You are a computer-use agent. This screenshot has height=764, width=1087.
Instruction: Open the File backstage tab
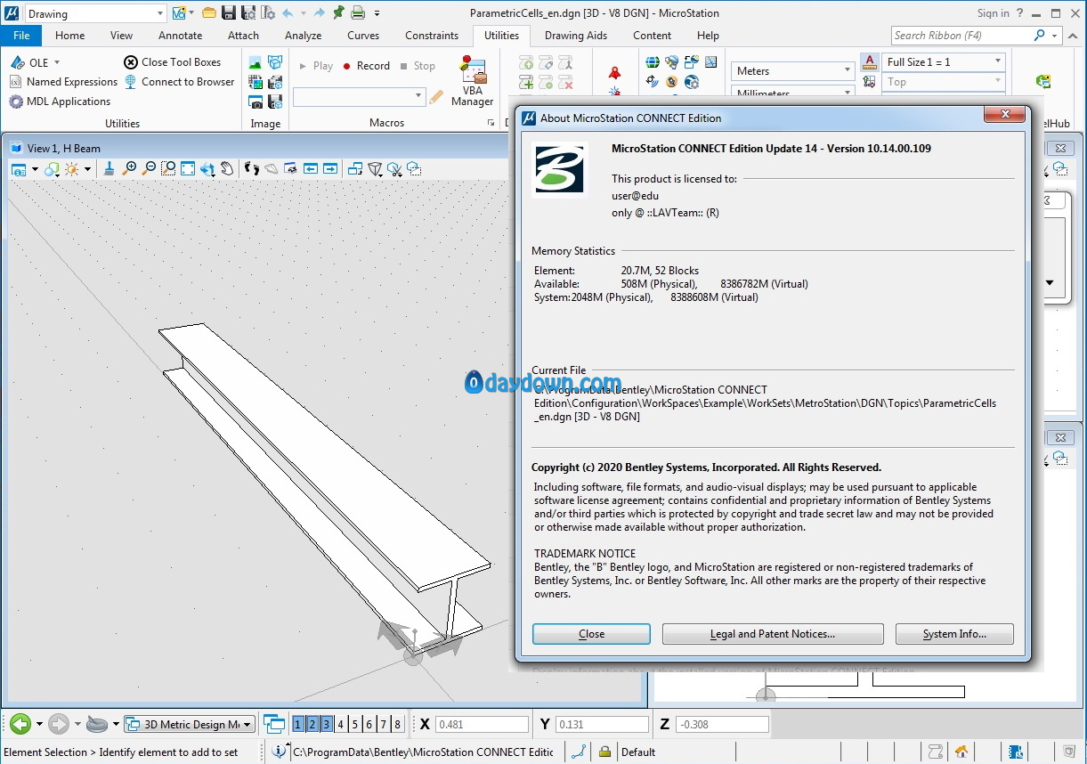tap(21, 36)
